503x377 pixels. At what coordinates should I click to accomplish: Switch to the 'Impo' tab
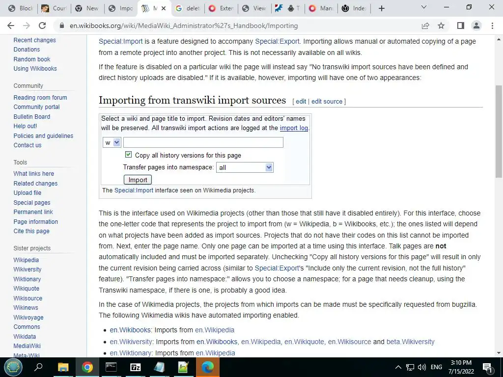click(x=121, y=8)
